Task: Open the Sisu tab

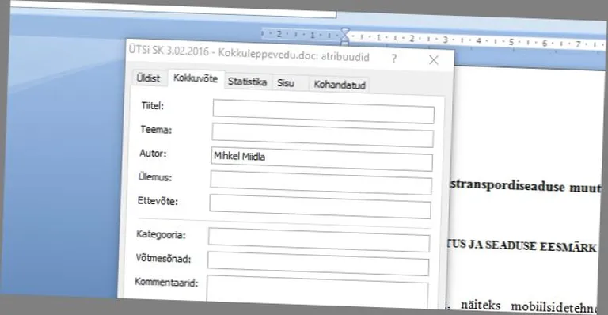Action: (x=286, y=83)
